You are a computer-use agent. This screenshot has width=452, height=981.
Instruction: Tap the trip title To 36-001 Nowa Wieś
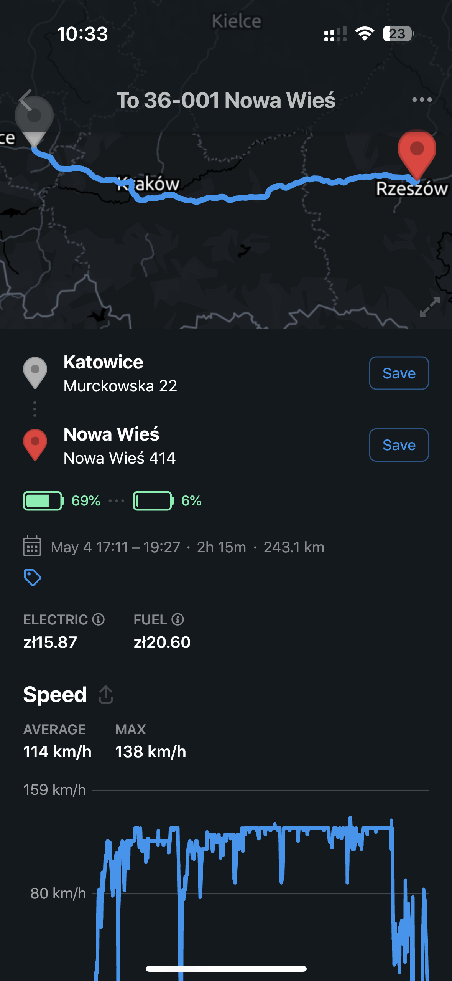(226, 100)
